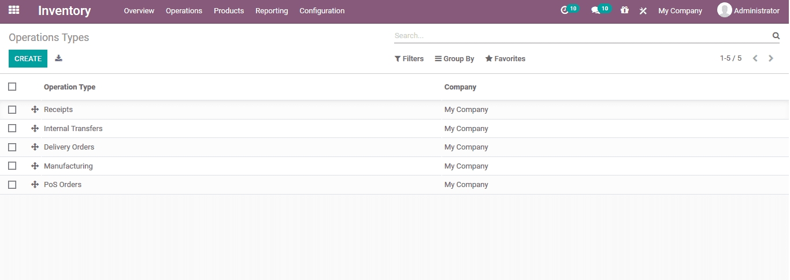790x280 pixels.
Task: Expand the Filters dropdown
Action: pos(409,59)
